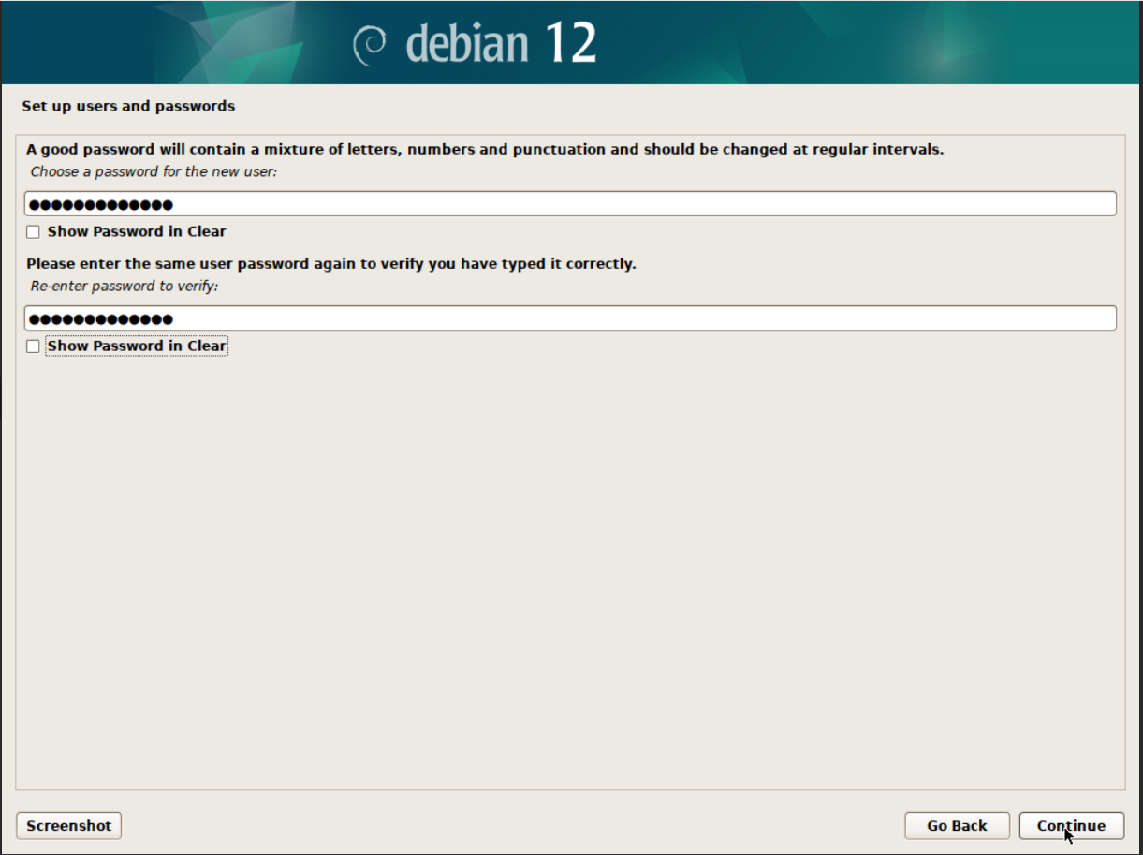Click 'Please enter the same user password' text
Screen dimensions: 1143x855
[x=331, y=263]
